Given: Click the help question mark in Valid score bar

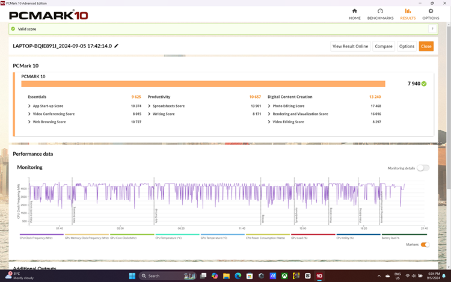Looking at the screenshot, I should [x=432, y=29].
